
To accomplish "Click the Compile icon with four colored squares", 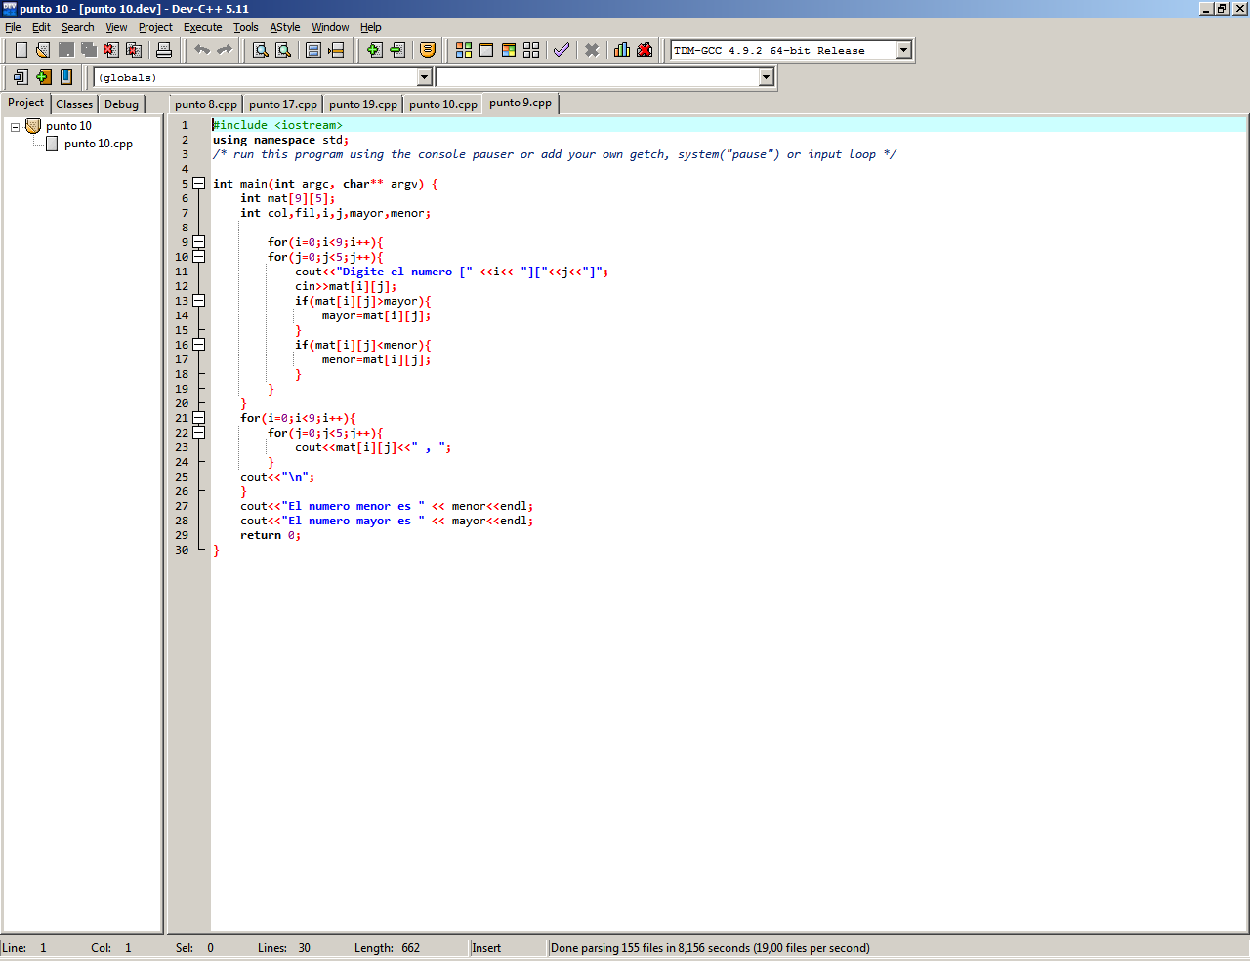I will point(464,50).
